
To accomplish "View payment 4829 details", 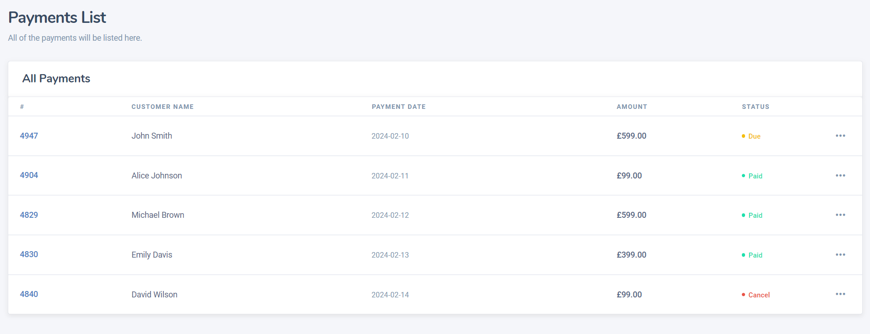I will pyautogui.click(x=29, y=215).
